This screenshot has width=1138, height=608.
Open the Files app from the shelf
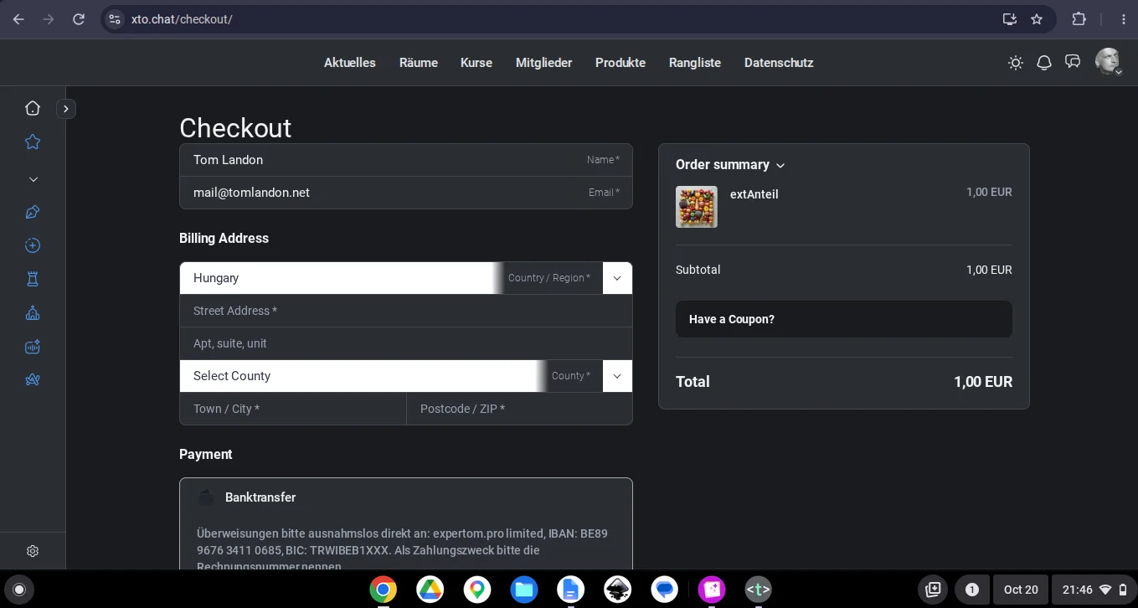pyautogui.click(x=524, y=590)
